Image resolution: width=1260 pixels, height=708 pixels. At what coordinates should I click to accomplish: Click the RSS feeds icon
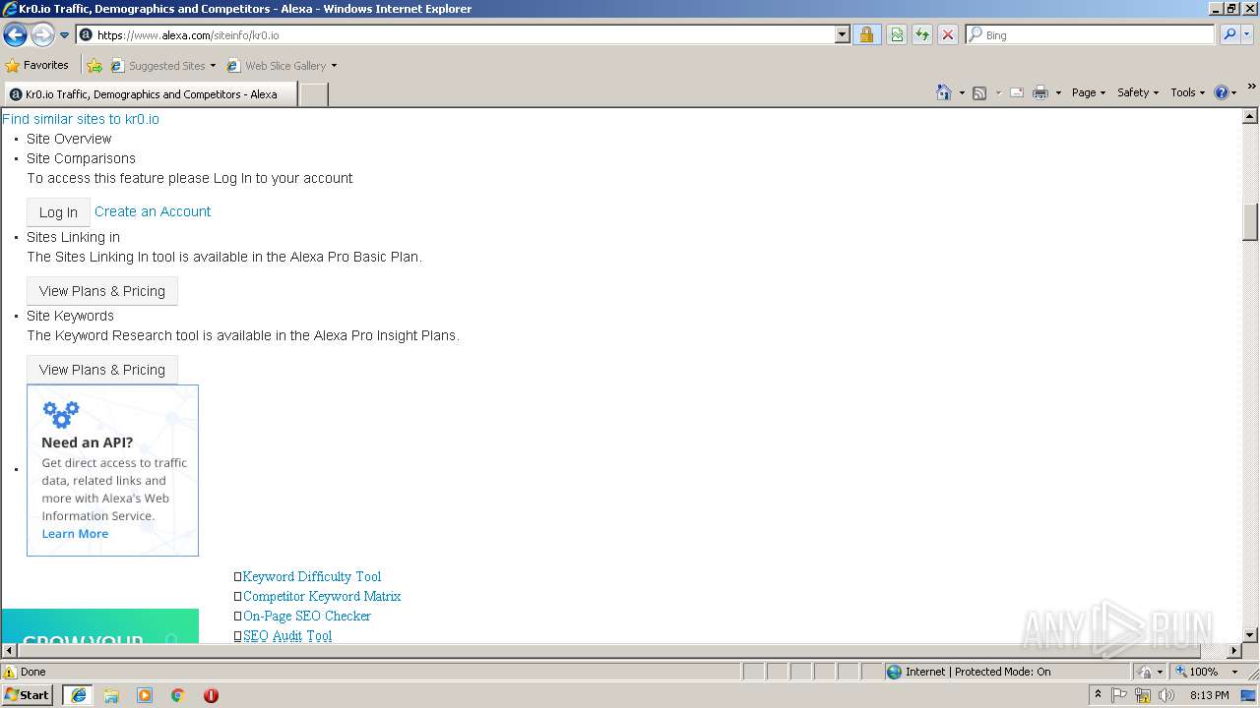tap(979, 92)
